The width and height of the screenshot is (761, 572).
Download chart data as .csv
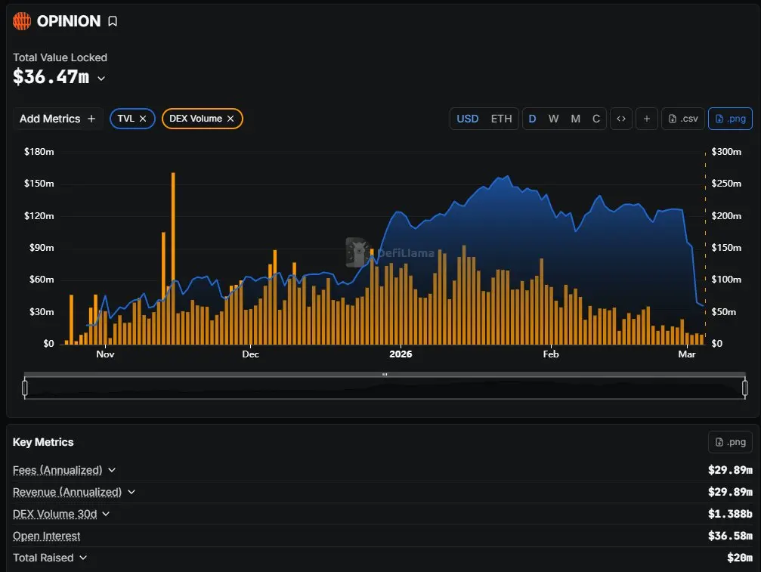click(x=683, y=119)
